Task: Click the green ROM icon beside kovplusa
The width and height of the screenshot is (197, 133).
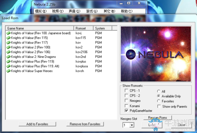Action: click(8, 66)
